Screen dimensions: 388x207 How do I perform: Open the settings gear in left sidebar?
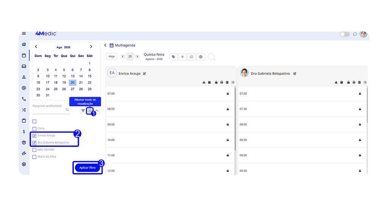point(24,164)
